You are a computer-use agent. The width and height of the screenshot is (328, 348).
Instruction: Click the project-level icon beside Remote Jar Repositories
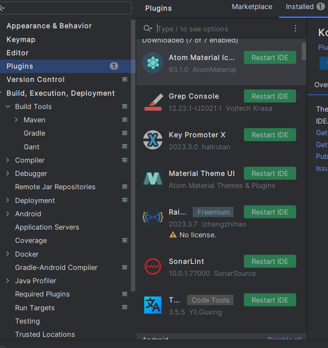[x=125, y=187]
